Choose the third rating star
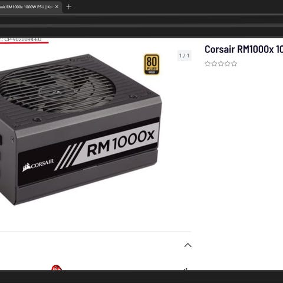283x283 pixels. coord(221,64)
